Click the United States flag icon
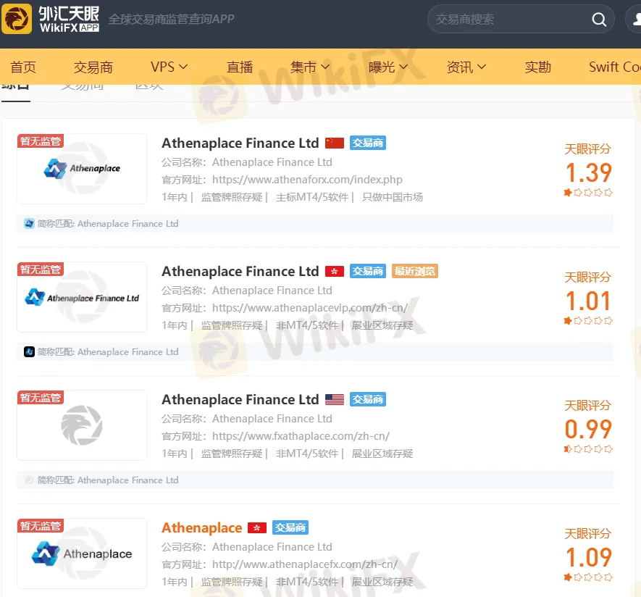The height and width of the screenshot is (597, 641). pos(334,400)
